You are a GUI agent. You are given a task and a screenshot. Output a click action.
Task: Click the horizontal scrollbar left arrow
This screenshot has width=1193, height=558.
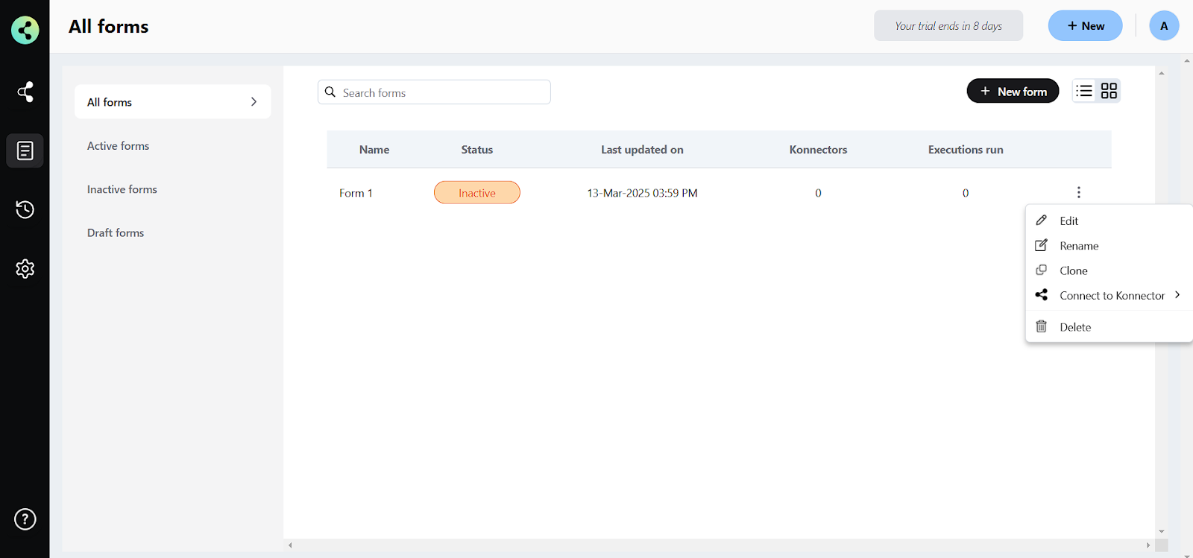290,545
